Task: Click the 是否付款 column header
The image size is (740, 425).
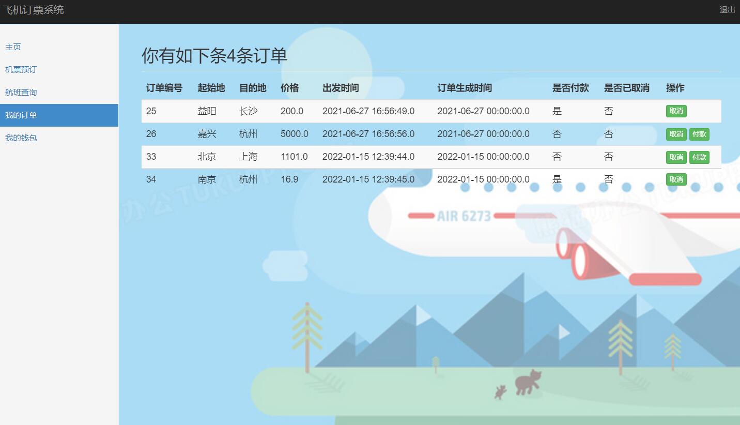Action: [571, 88]
